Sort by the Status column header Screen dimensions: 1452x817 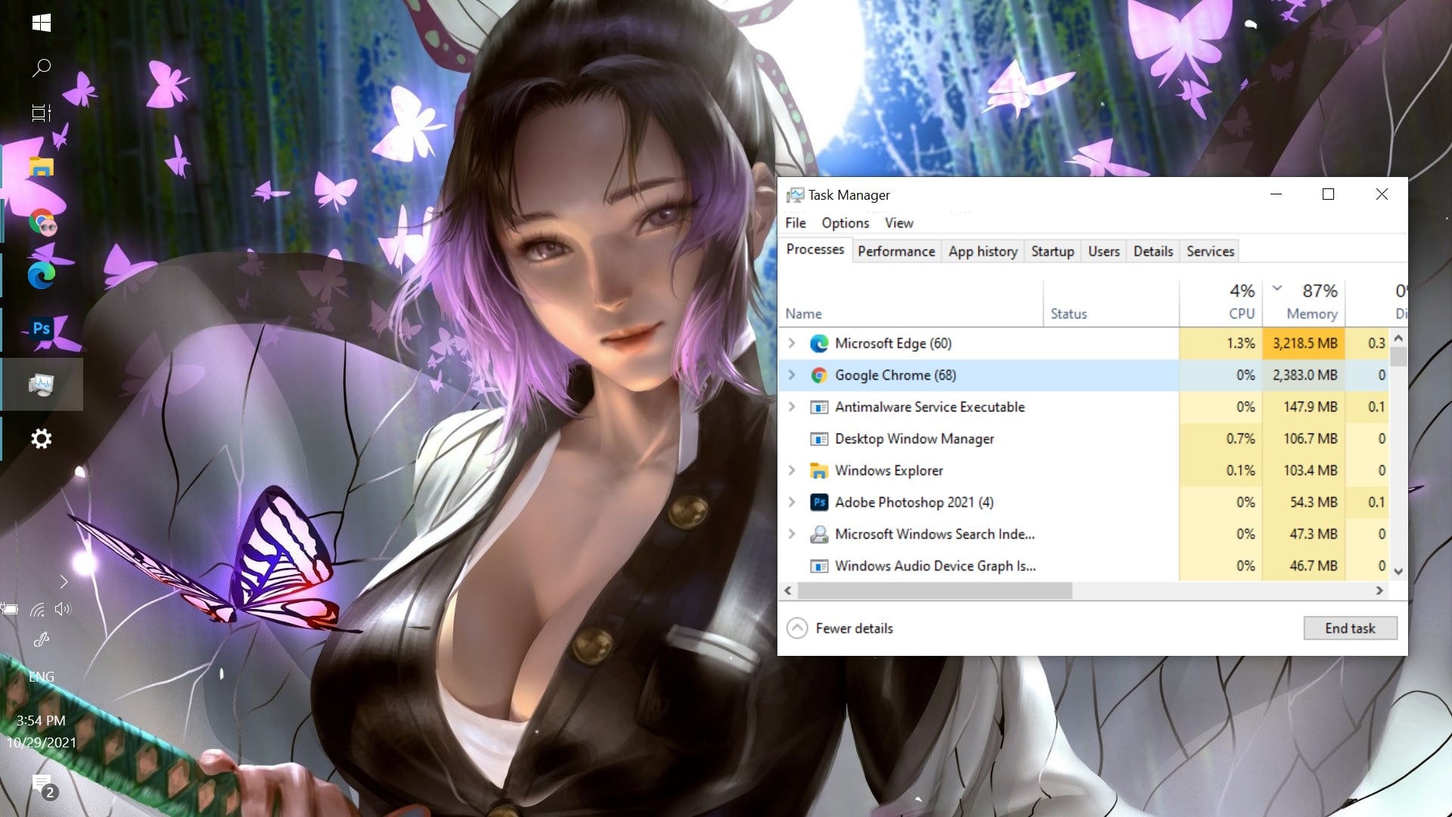click(x=1112, y=303)
